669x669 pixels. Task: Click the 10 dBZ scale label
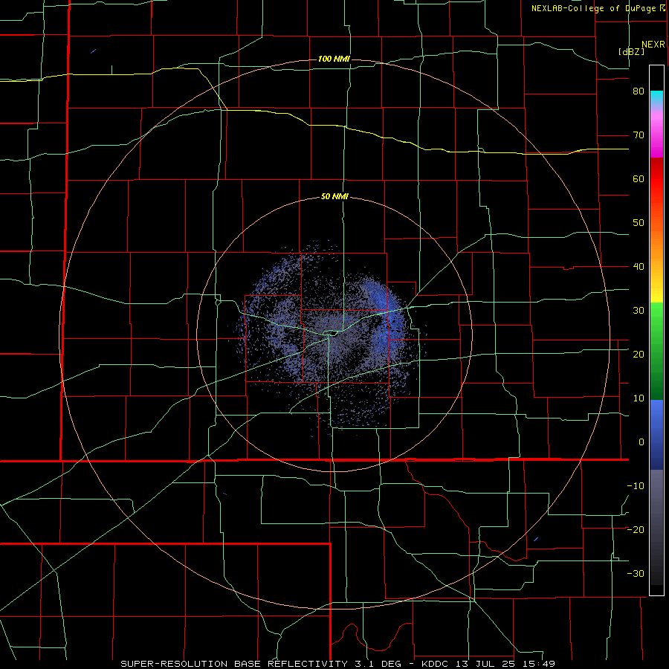(639, 398)
